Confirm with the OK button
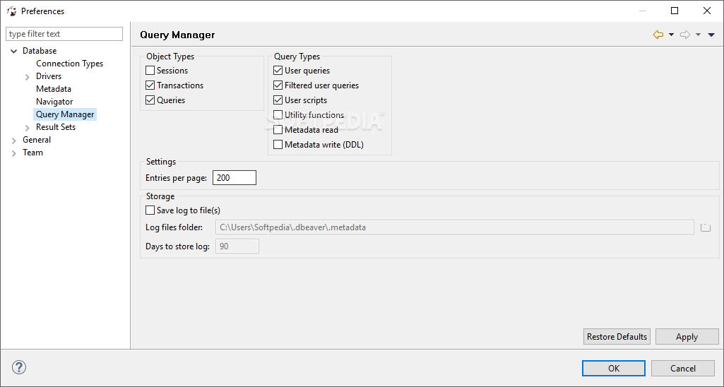Image resolution: width=724 pixels, height=387 pixels. pyautogui.click(x=614, y=368)
